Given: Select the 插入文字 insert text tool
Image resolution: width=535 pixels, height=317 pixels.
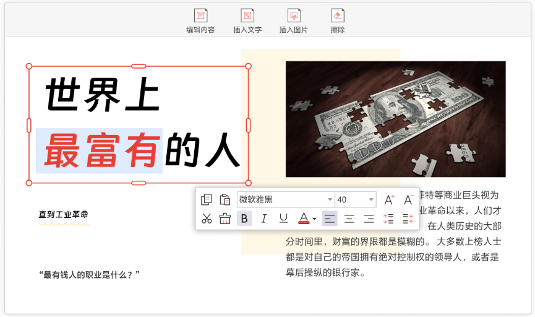Looking at the screenshot, I should point(247,21).
